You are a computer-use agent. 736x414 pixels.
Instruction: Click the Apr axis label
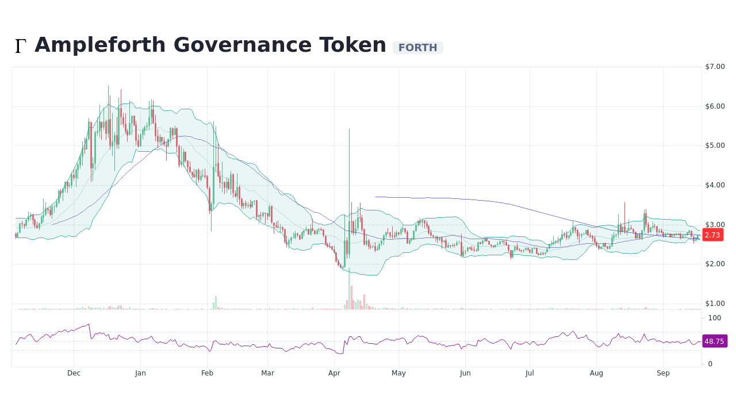pos(334,373)
